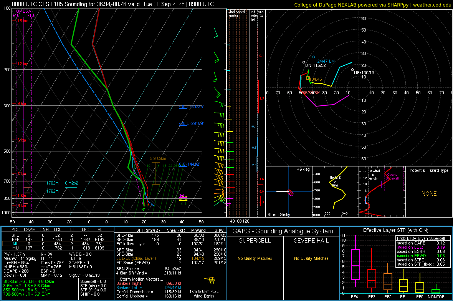Click the green LCL marker label on skew-T
Viewport: 453px width, 301px height.
click(183, 204)
